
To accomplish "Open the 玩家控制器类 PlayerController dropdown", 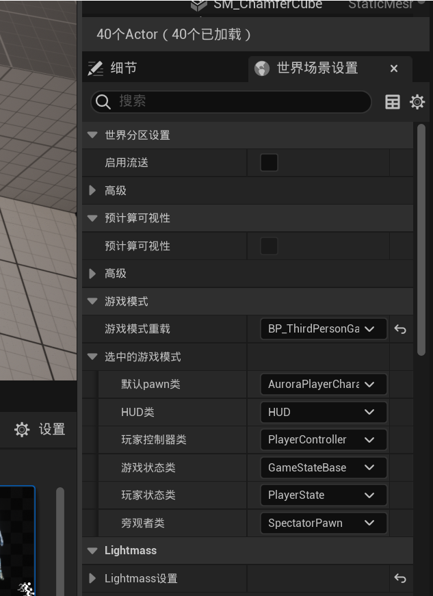I will (323, 440).
